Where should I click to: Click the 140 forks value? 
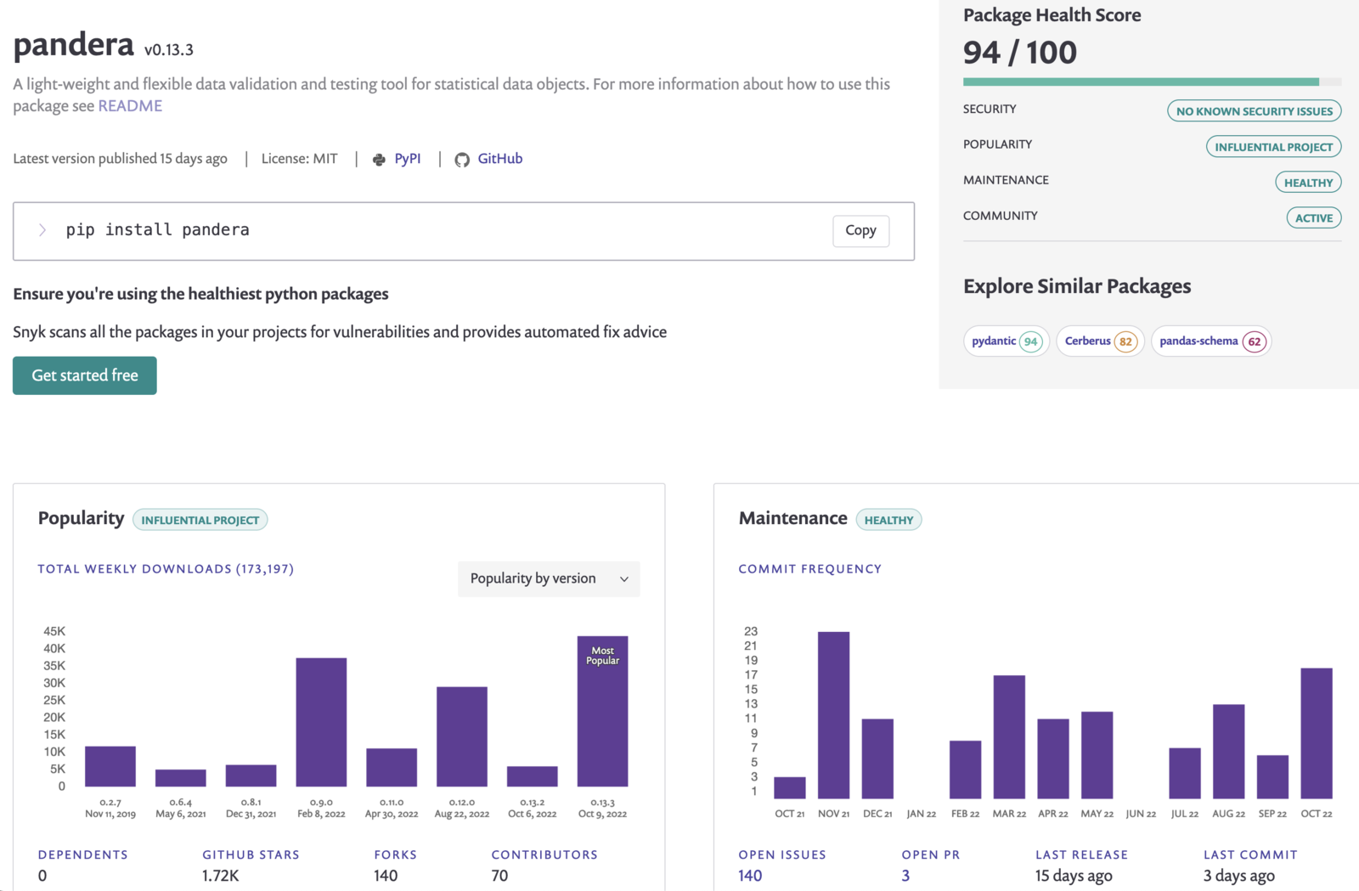pyautogui.click(x=386, y=876)
